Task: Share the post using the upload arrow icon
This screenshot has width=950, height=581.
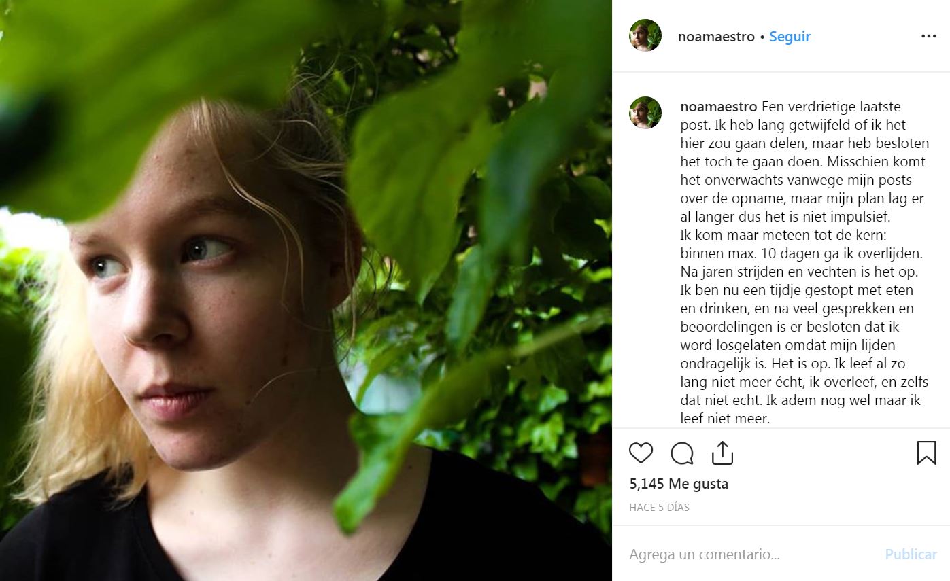Action: [x=722, y=453]
